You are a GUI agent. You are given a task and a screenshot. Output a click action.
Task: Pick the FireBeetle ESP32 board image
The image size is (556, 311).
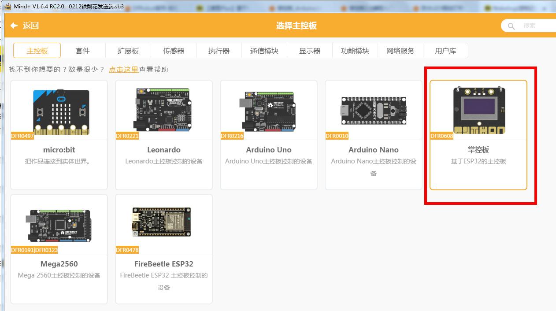162,222
